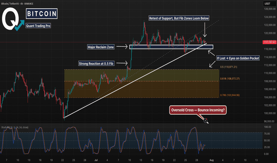The height and width of the screenshot is (163, 277).
Task: Click 50.00 on the Stoch RSI axis
Action: point(267,140)
